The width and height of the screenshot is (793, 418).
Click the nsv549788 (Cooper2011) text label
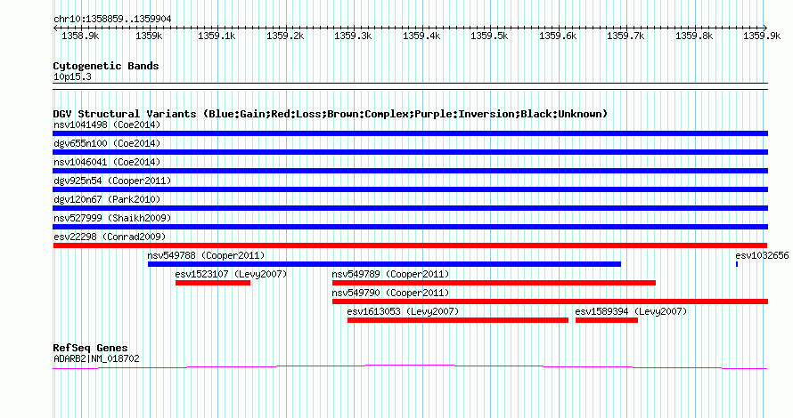pos(206,255)
